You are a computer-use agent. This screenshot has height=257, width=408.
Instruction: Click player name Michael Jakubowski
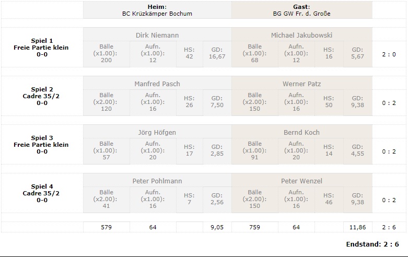coord(301,35)
